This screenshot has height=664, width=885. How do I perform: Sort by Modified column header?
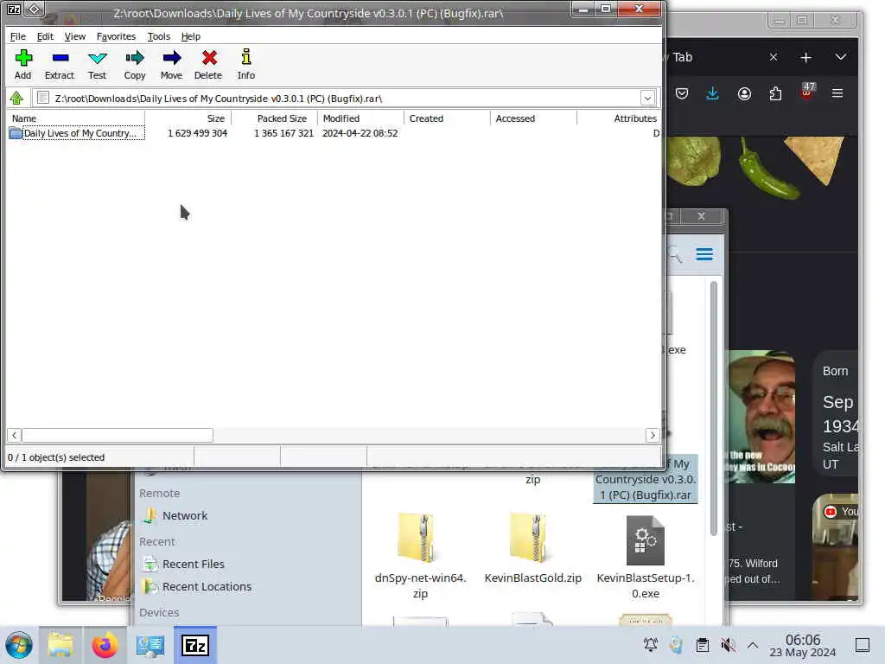(x=360, y=118)
